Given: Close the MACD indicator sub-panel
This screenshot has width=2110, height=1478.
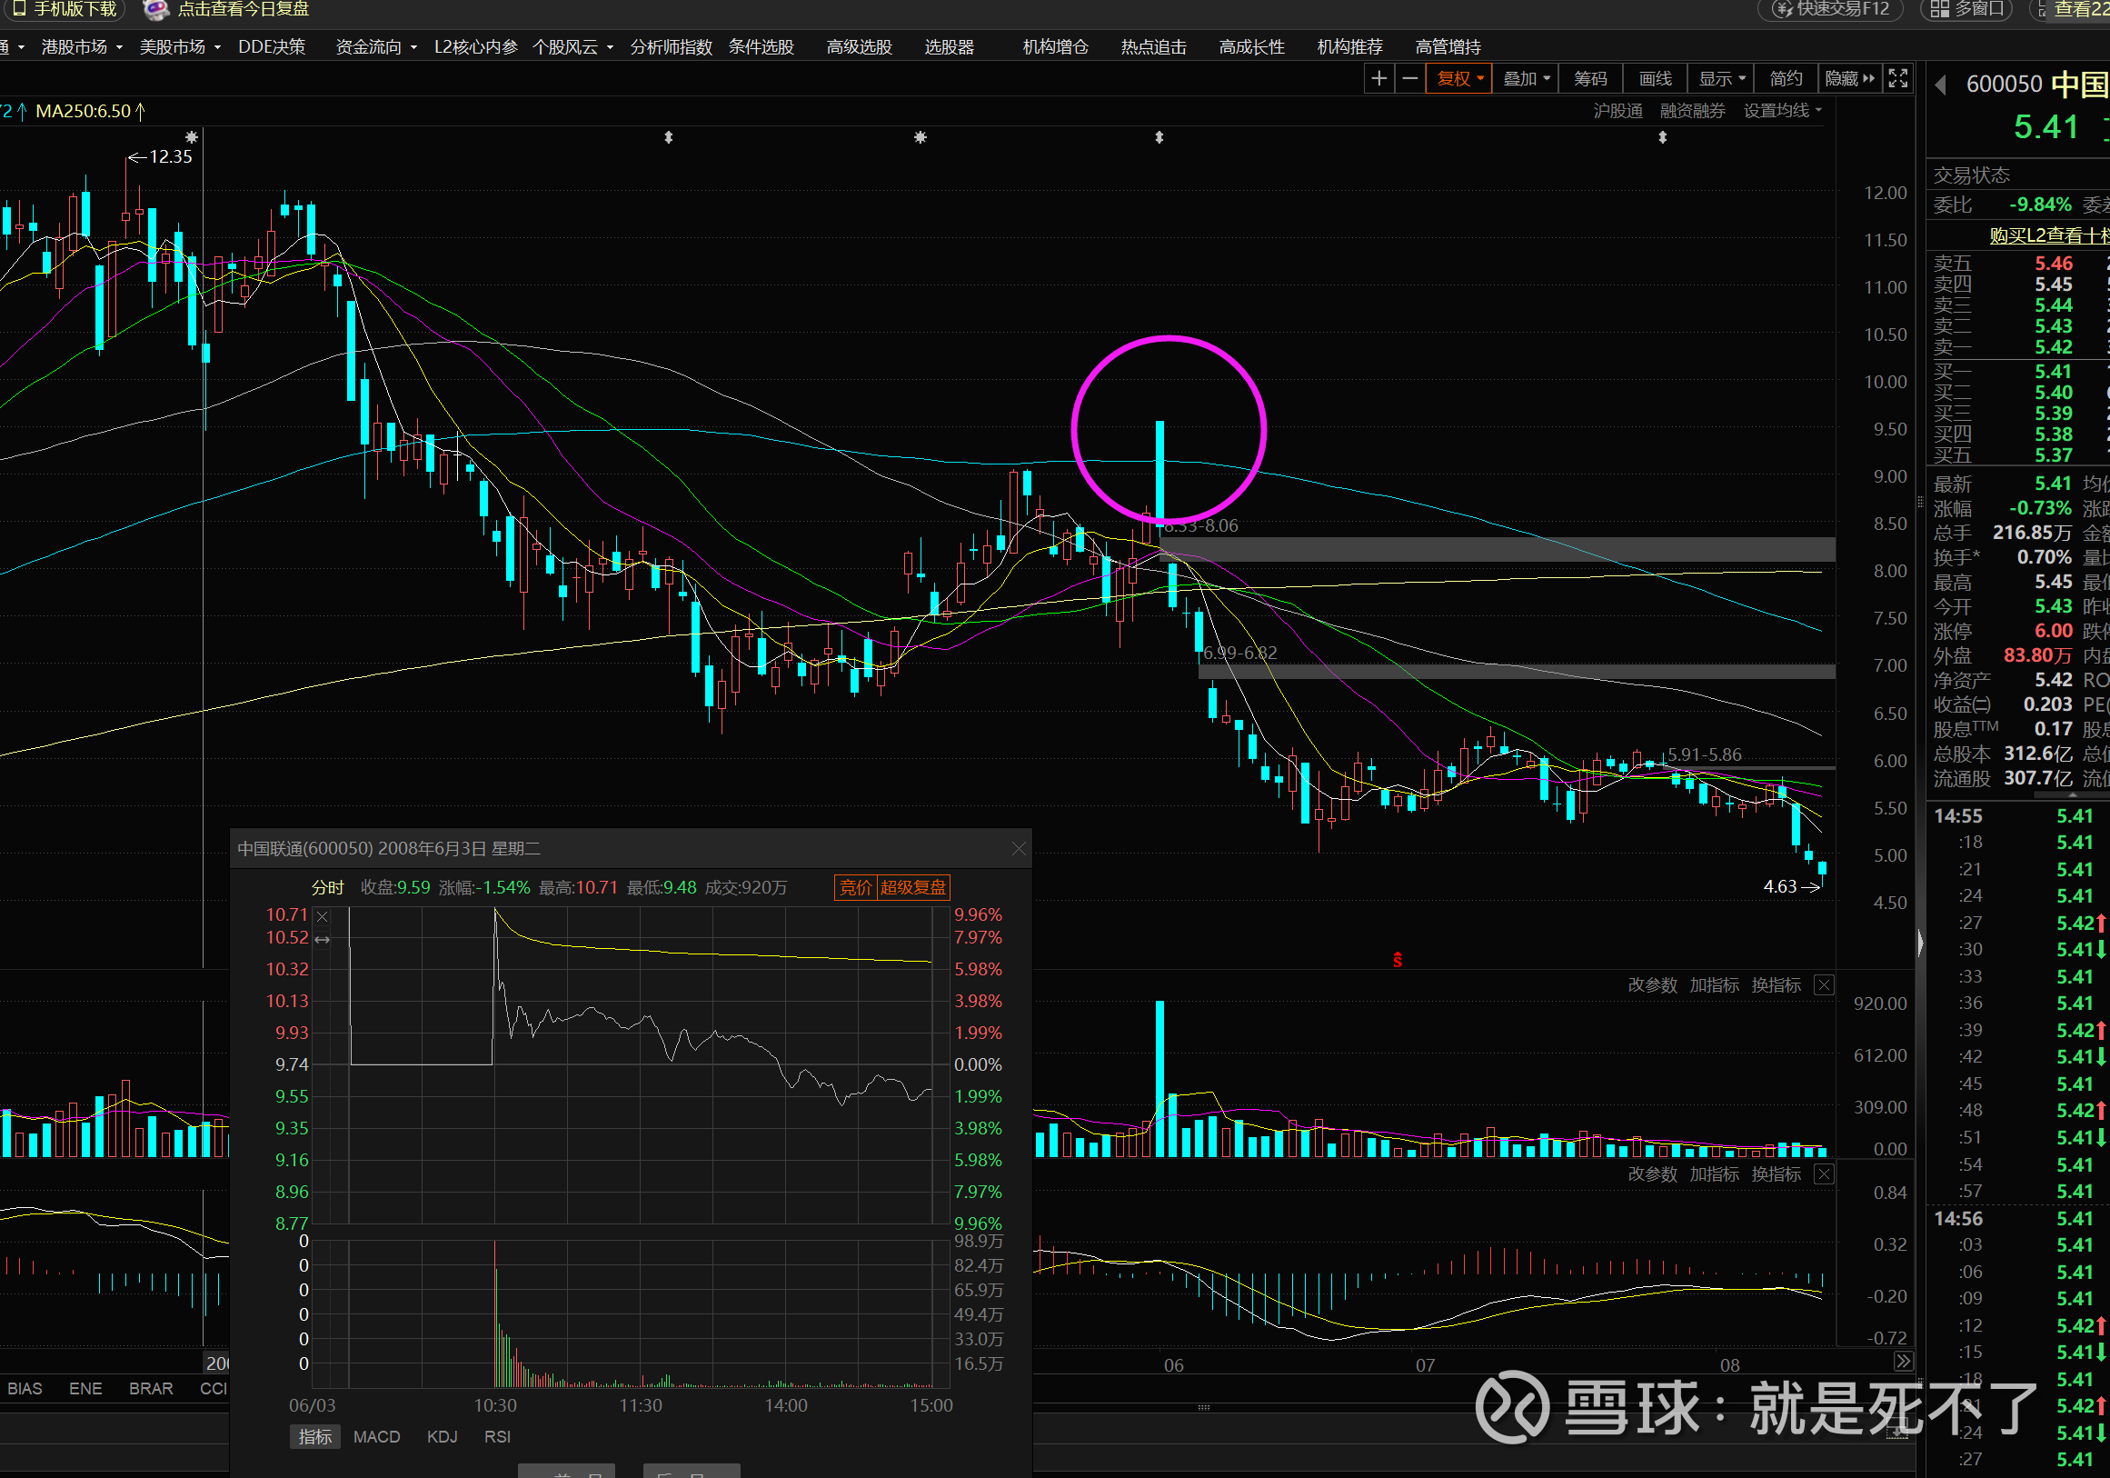Looking at the screenshot, I should tap(1824, 1174).
